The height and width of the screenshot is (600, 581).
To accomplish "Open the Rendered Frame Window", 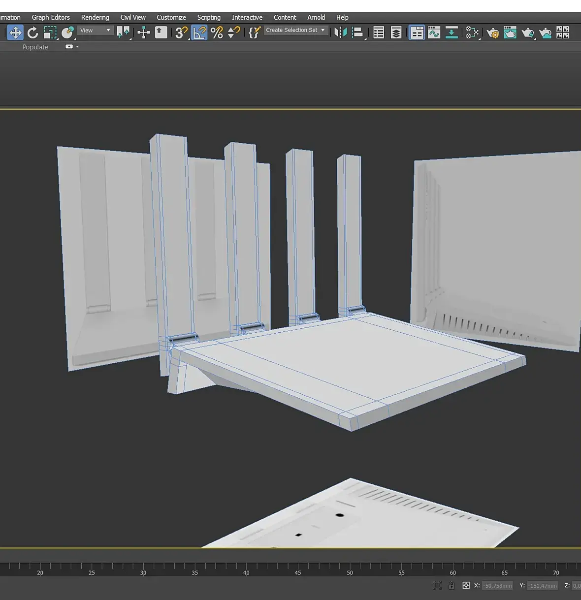I will (510, 33).
